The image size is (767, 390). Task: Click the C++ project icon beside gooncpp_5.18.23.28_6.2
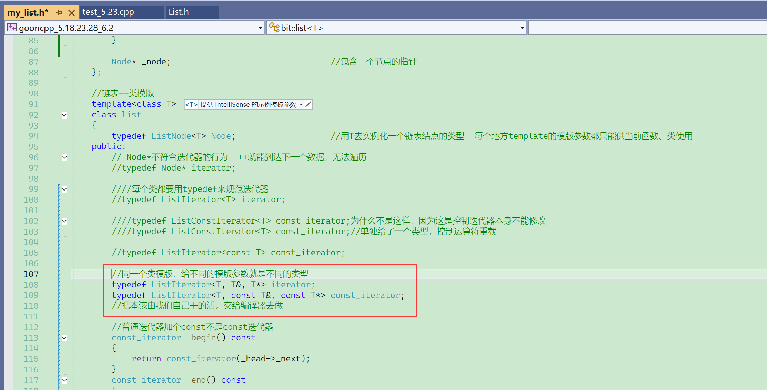(x=12, y=28)
